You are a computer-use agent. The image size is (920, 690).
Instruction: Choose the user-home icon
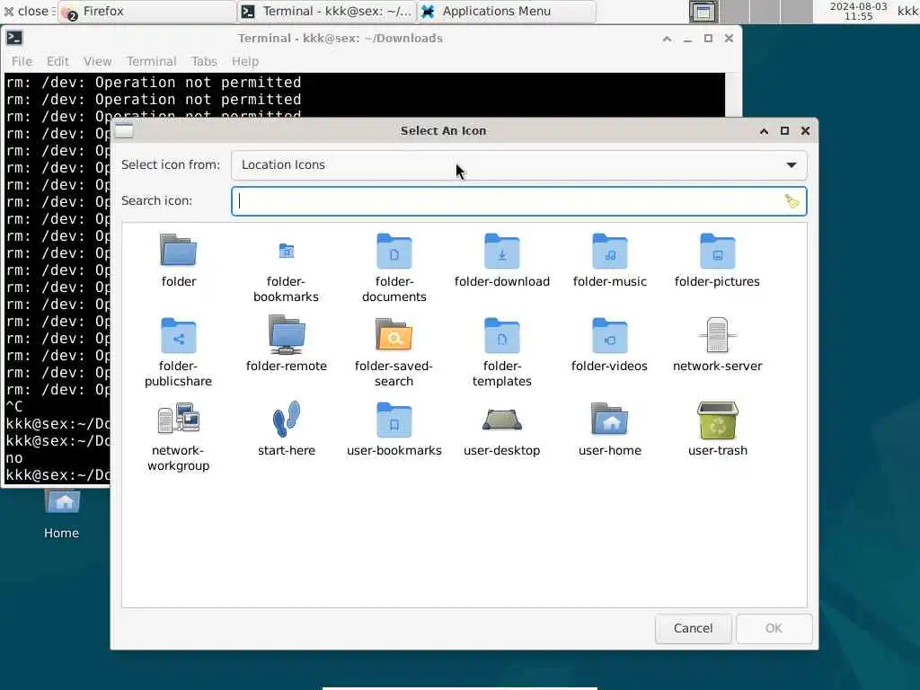[x=610, y=419]
